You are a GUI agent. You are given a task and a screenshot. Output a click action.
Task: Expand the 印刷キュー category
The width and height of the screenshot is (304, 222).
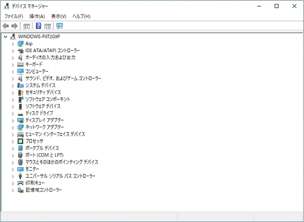click(x=13, y=183)
